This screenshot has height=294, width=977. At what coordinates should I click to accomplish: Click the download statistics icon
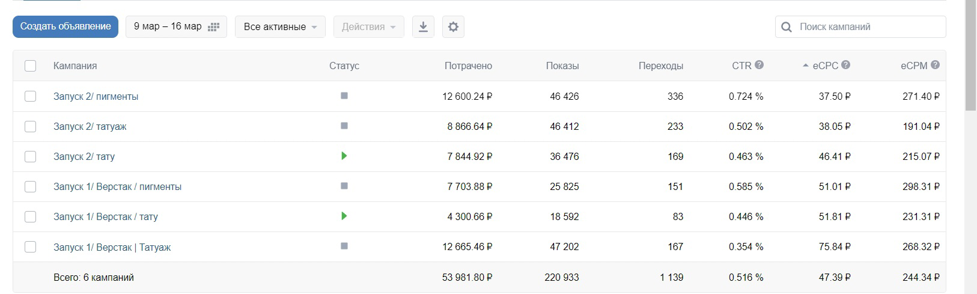click(x=423, y=26)
